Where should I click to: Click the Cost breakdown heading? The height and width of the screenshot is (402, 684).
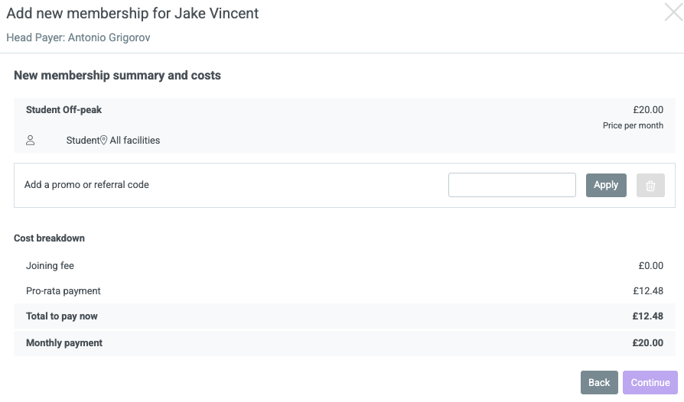49,238
